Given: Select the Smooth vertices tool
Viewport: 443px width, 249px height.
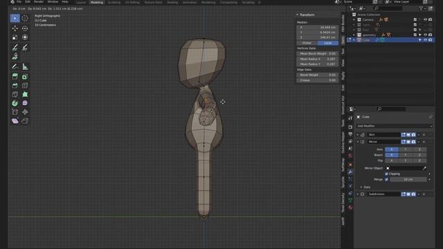Looking at the screenshot, I should click(25, 103).
